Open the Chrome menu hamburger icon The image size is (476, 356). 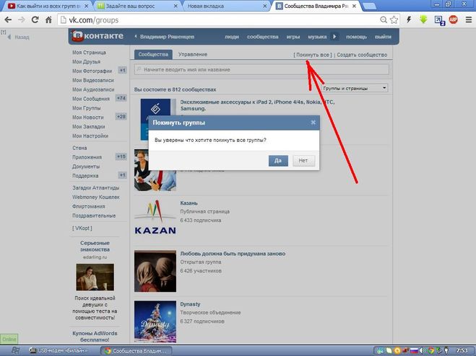(469, 20)
